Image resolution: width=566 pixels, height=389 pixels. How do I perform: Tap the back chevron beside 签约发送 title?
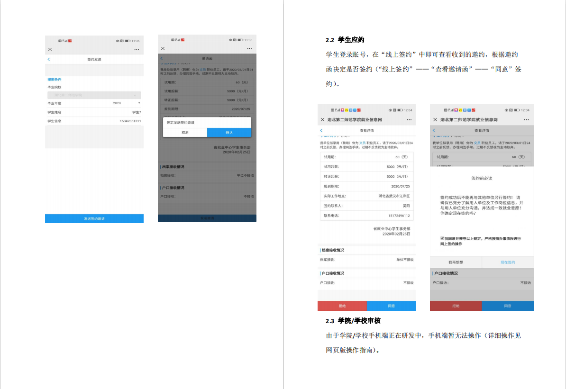[49, 59]
